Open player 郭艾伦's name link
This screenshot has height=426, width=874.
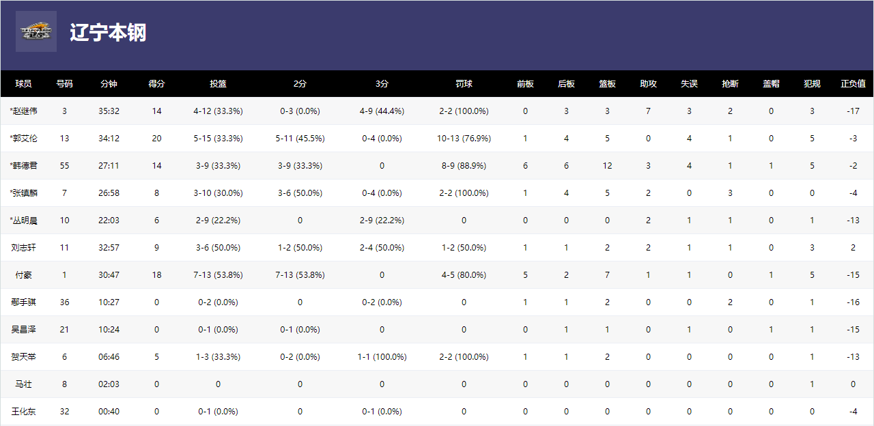pos(25,139)
